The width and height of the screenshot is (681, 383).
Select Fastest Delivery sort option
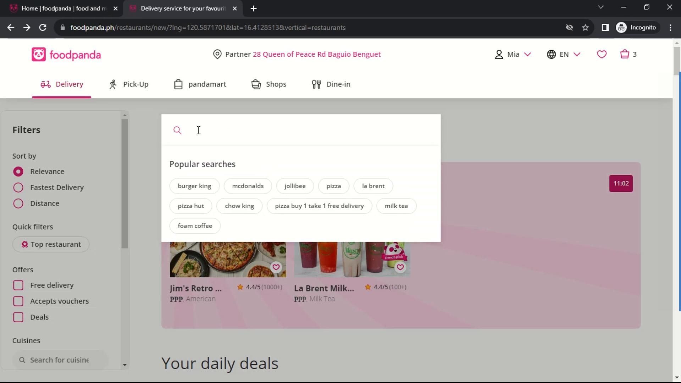tap(18, 188)
